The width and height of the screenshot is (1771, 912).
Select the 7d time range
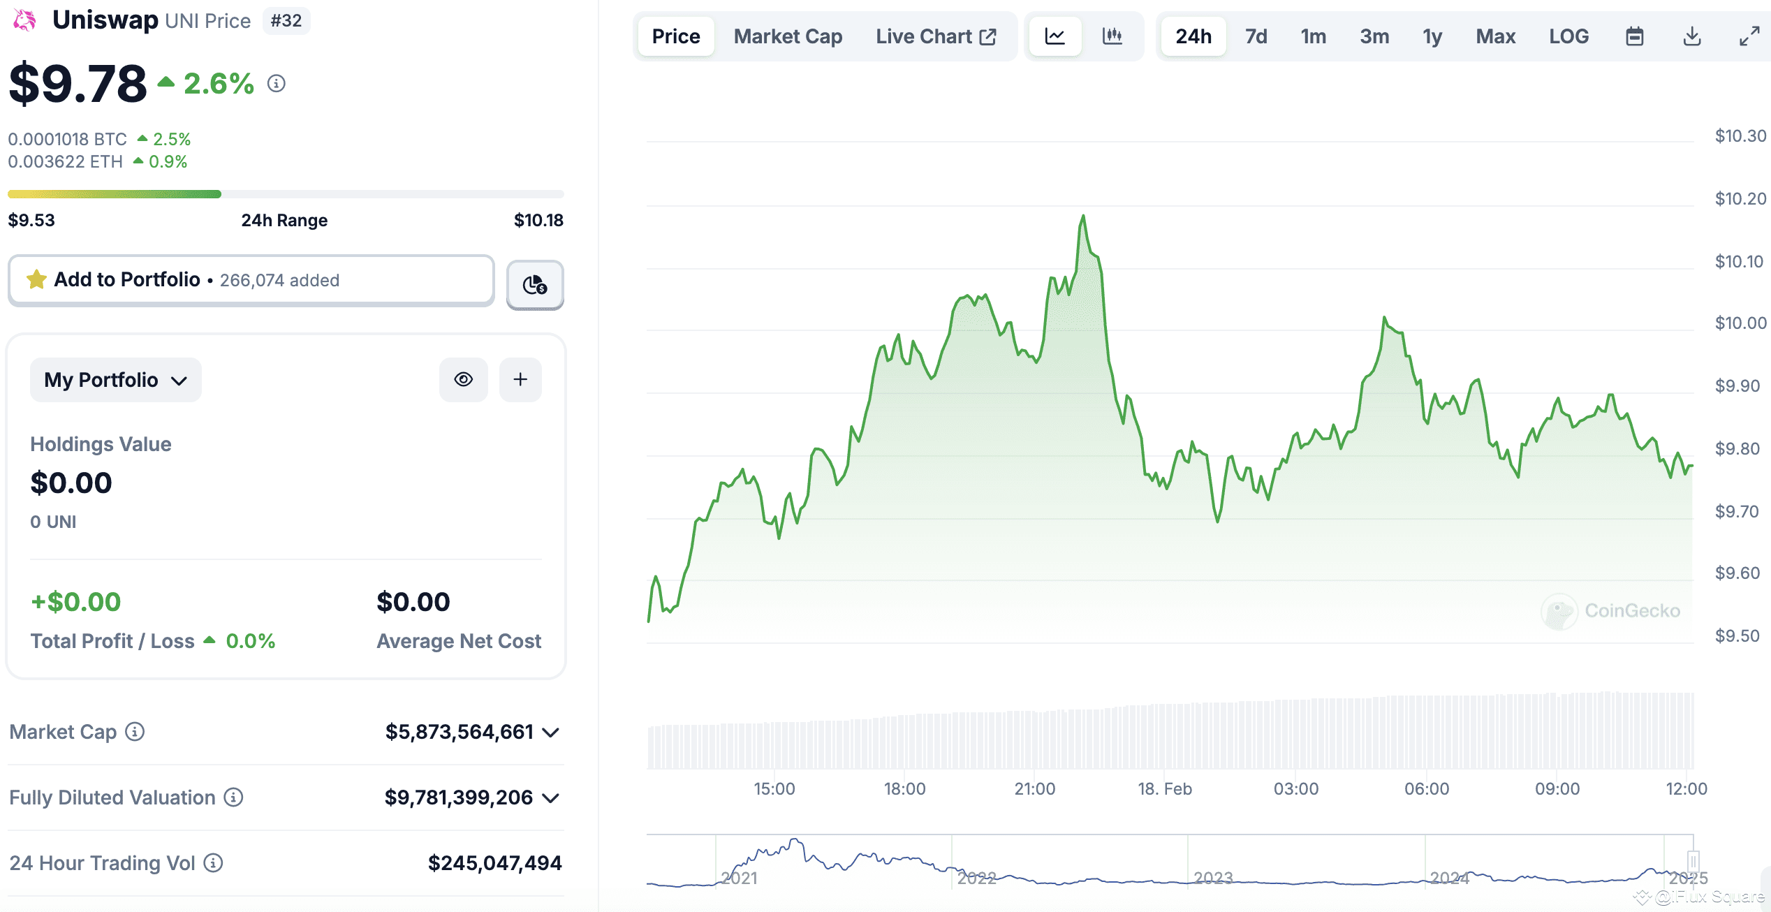coord(1256,36)
